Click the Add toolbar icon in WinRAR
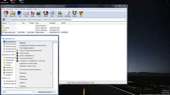The width and height of the screenshot is (170, 95). [6, 14]
